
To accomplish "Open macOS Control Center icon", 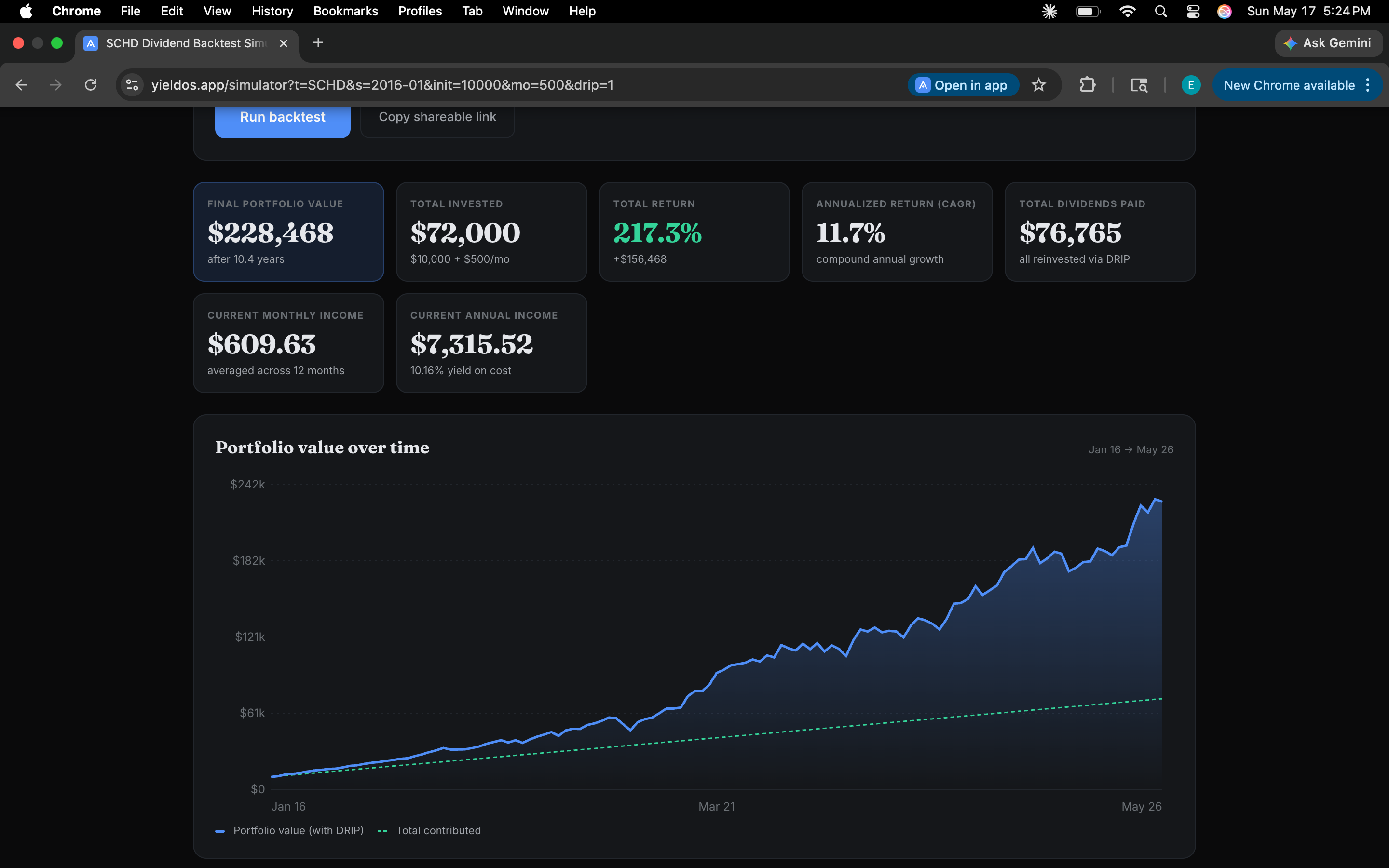I will [1193, 12].
